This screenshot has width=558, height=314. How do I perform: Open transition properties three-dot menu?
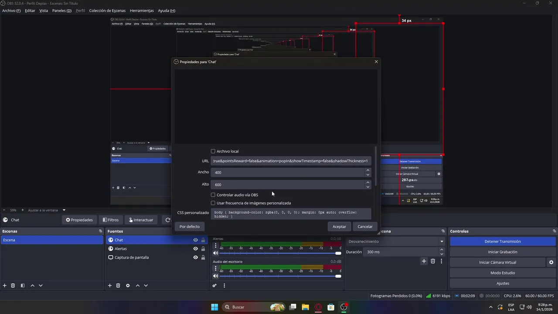pyautogui.click(x=441, y=261)
